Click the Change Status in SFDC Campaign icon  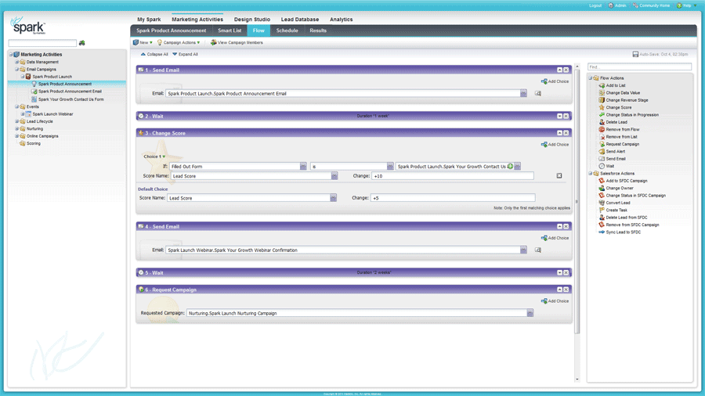(x=602, y=196)
